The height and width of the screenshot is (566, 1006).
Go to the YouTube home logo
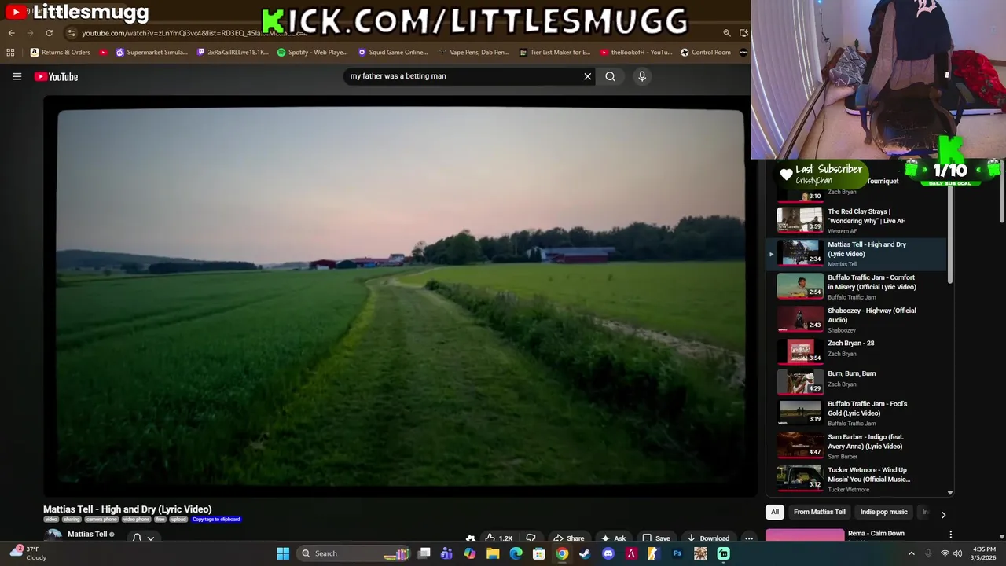coord(56,76)
